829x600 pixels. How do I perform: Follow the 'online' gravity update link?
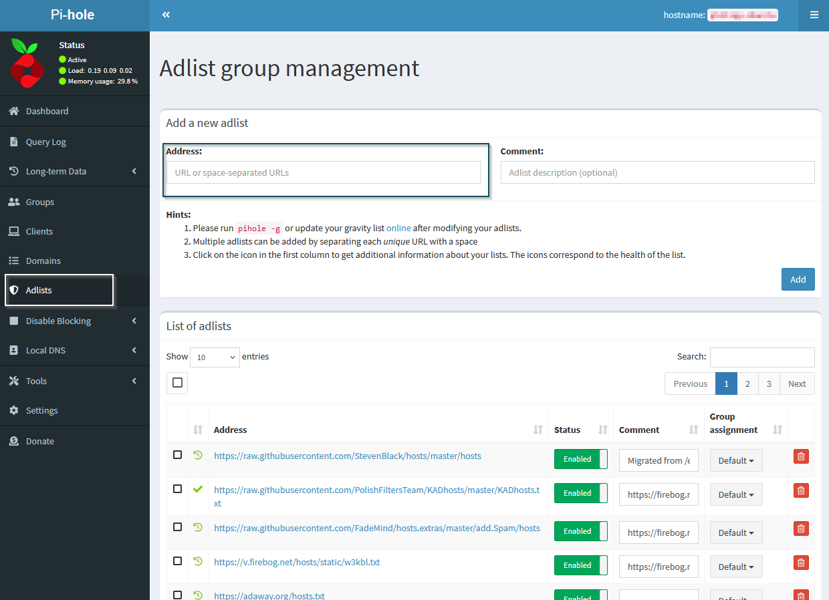click(x=398, y=228)
